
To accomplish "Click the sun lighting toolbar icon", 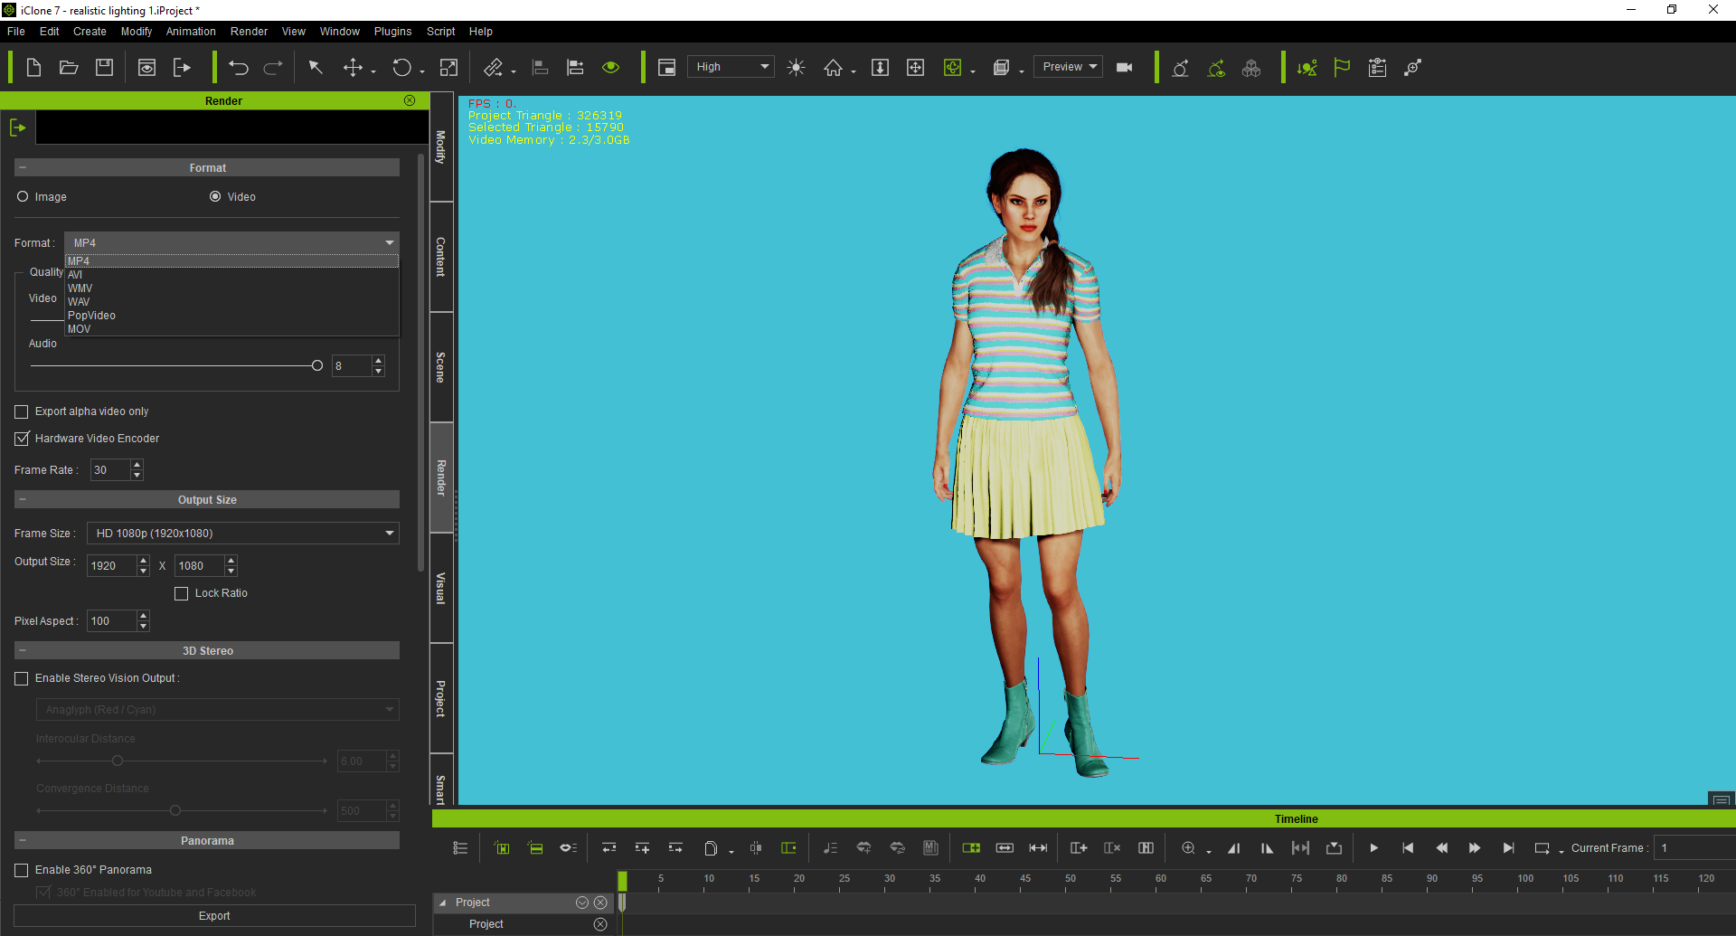I will click(x=796, y=68).
